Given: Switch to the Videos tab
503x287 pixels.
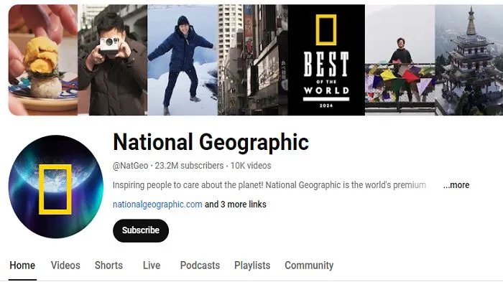Looking at the screenshot, I should 65,265.
